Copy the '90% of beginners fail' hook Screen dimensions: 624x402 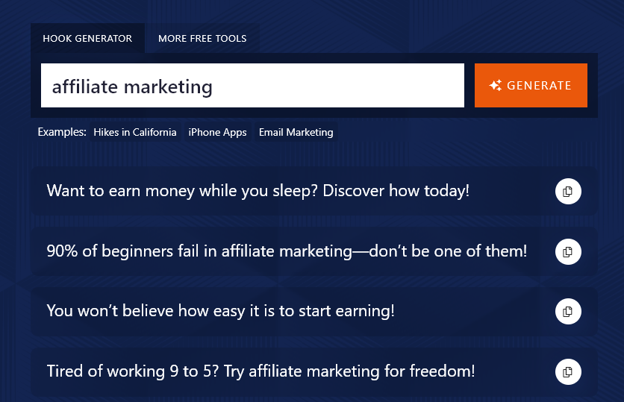click(x=567, y=252)
